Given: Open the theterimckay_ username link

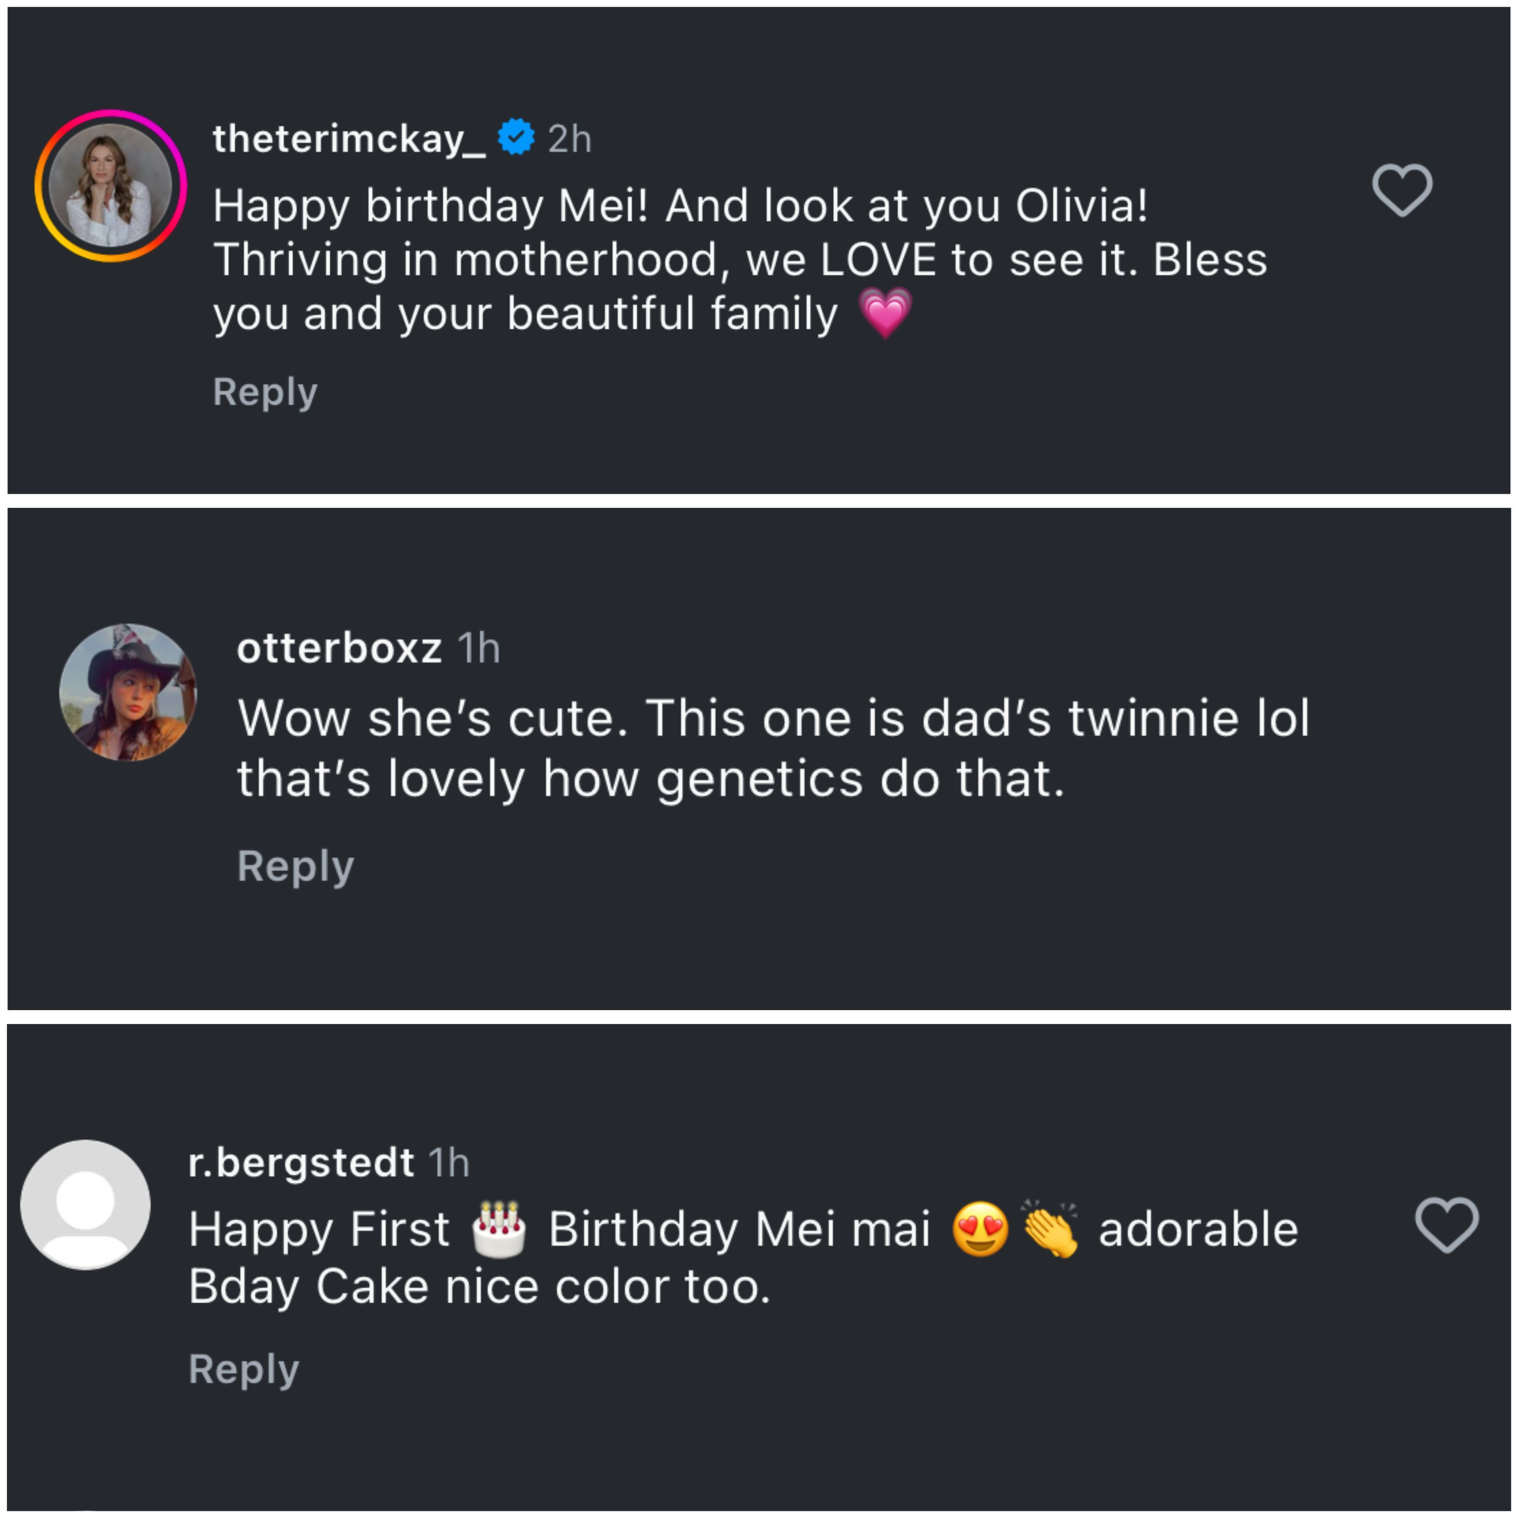Looking at the screenshot, I should point(349,139).
